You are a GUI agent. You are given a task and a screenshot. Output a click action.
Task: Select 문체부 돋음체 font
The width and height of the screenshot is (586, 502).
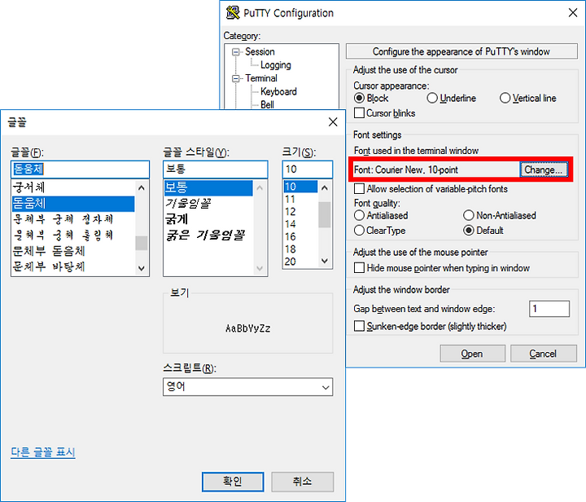73,251
